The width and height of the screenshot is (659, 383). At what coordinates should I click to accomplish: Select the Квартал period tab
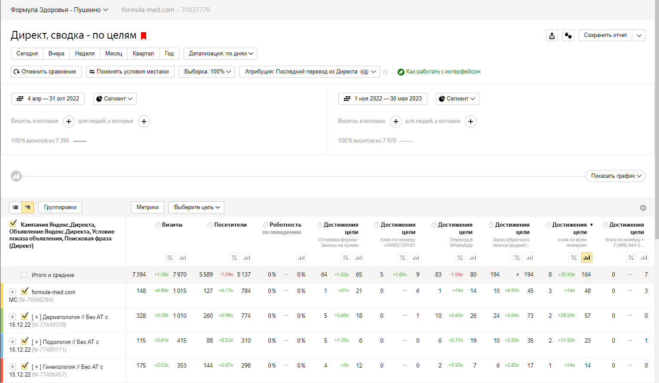click(x=143, y=54)
